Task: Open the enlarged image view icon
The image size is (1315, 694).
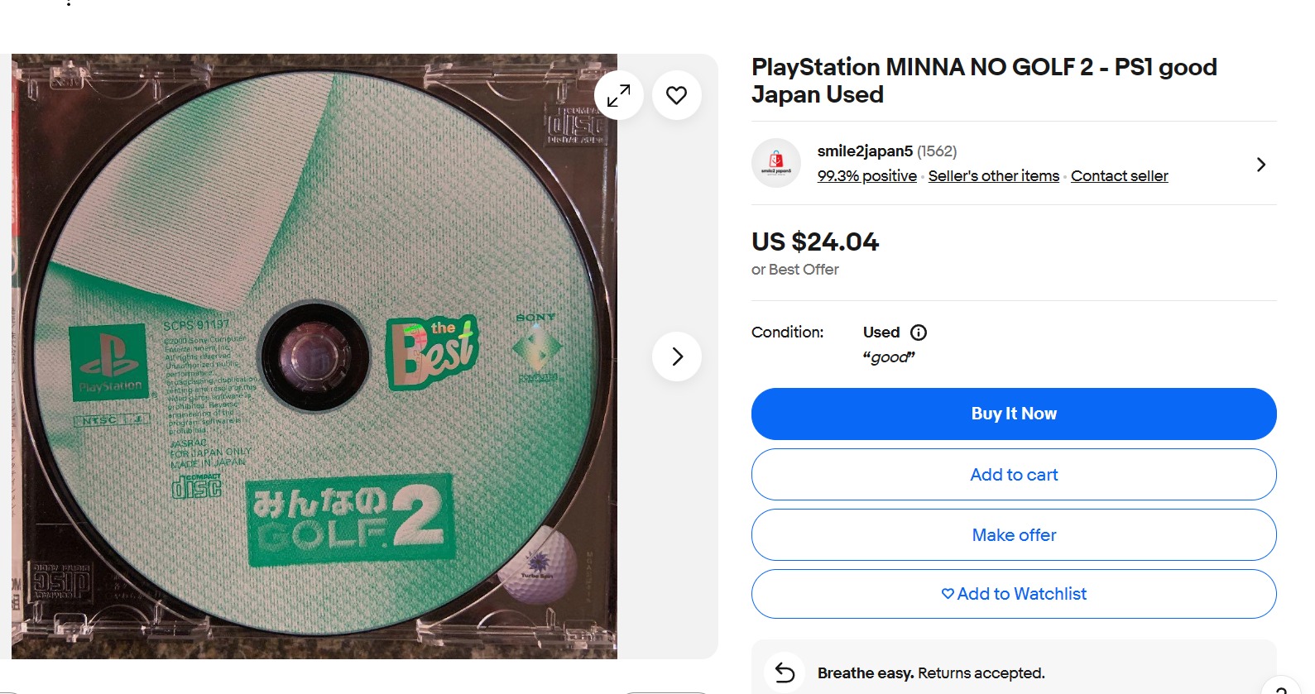Action: [x=618, y=95]
